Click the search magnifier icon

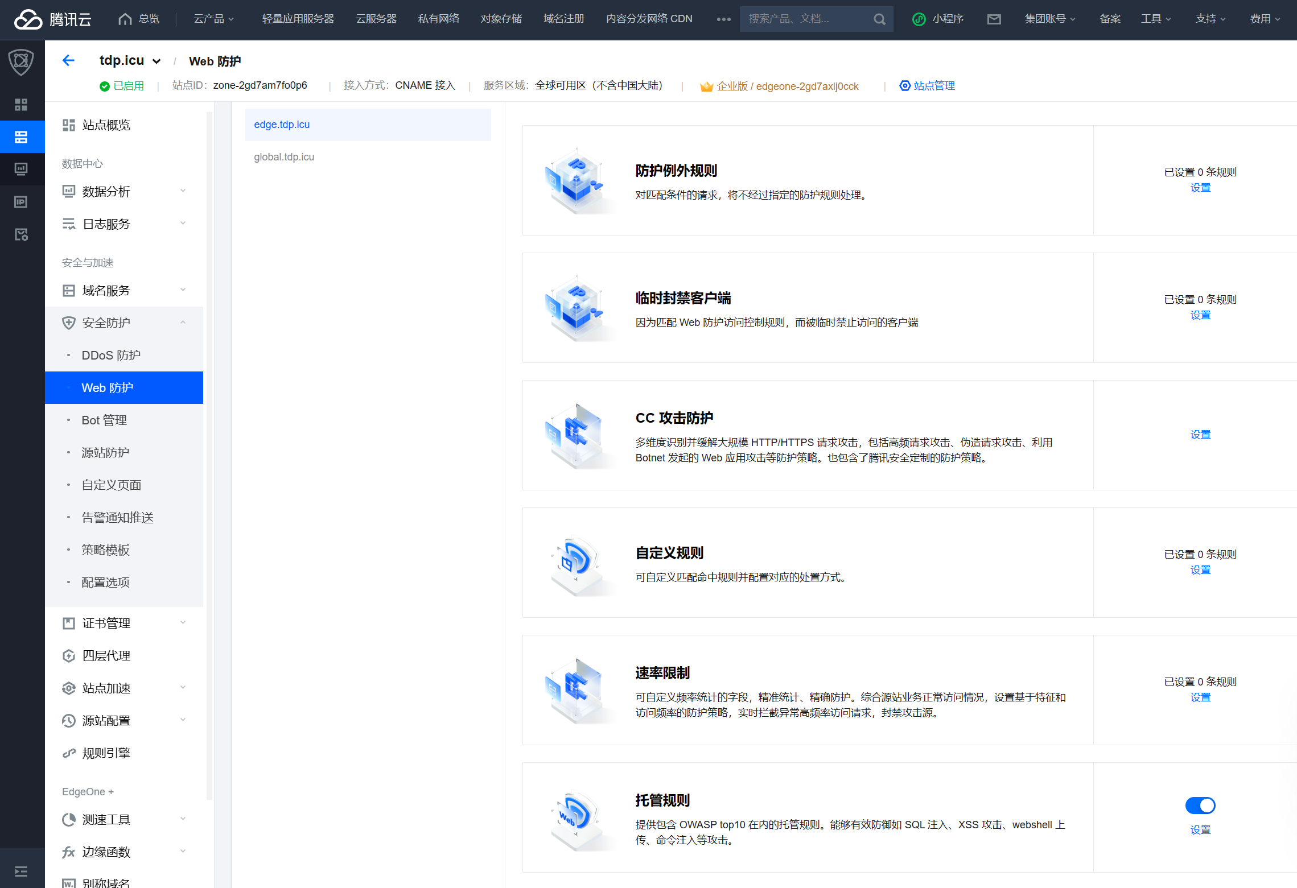coord(879,19)
